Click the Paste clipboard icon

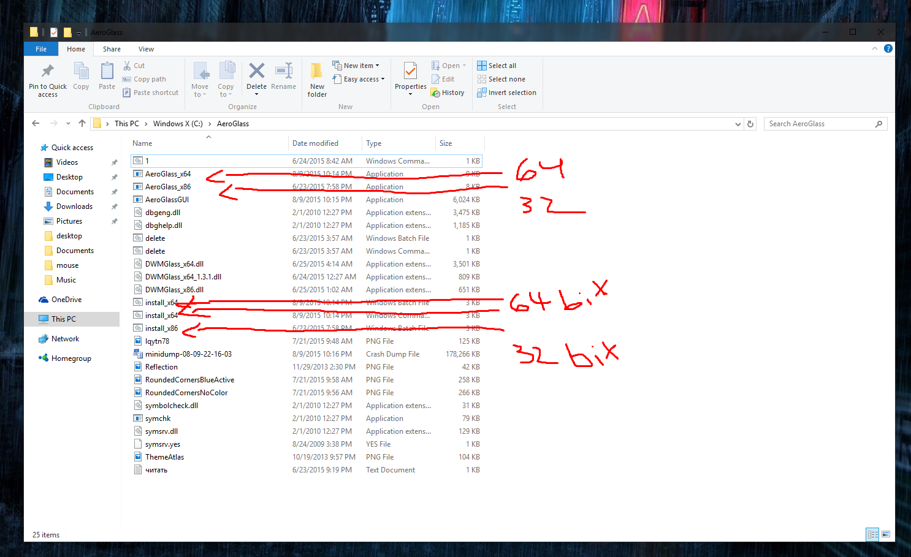pos(107,71)
